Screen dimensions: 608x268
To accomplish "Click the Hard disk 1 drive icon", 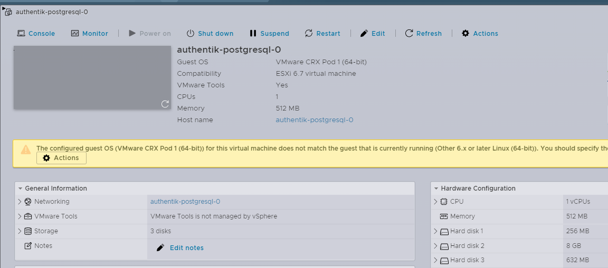I will point(444,232).
